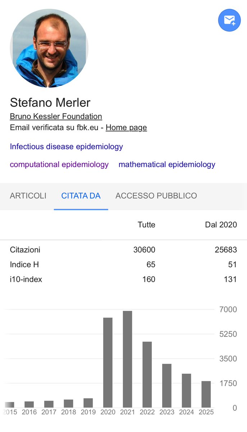
Task: Click the Indice H row label
Action: (24, 264)
